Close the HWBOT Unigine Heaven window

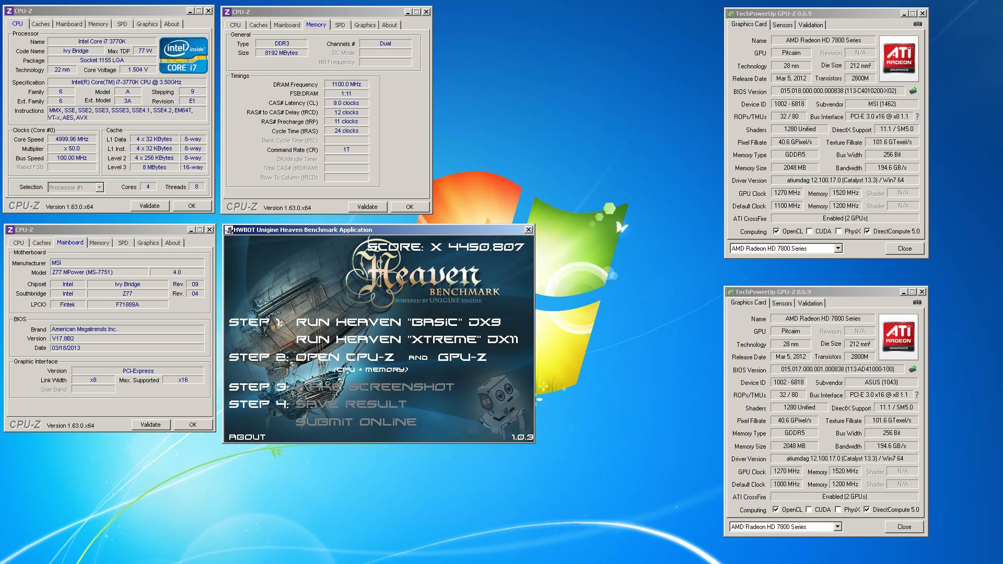(529, 230)
